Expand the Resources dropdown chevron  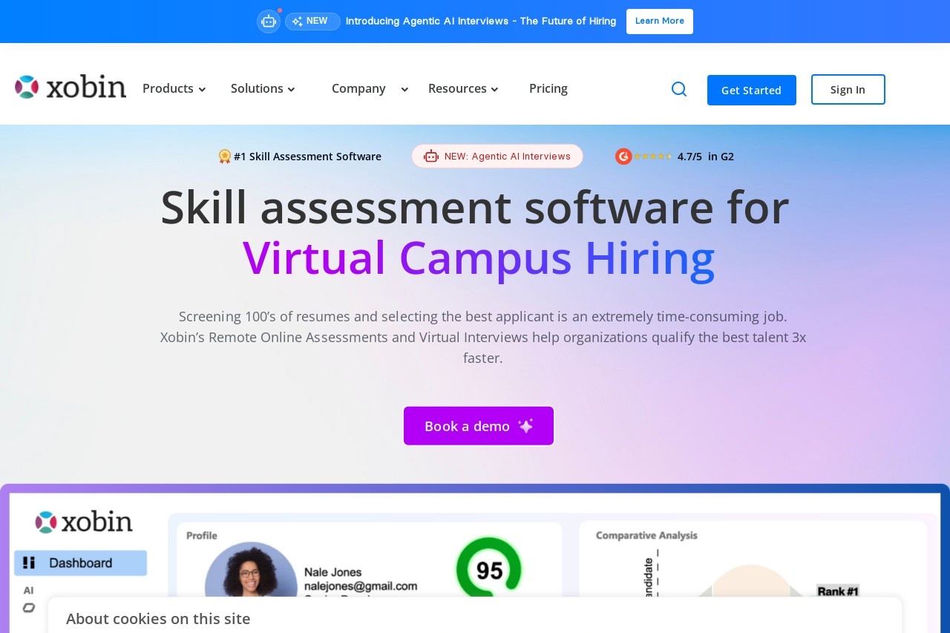[x=494, y=90]
